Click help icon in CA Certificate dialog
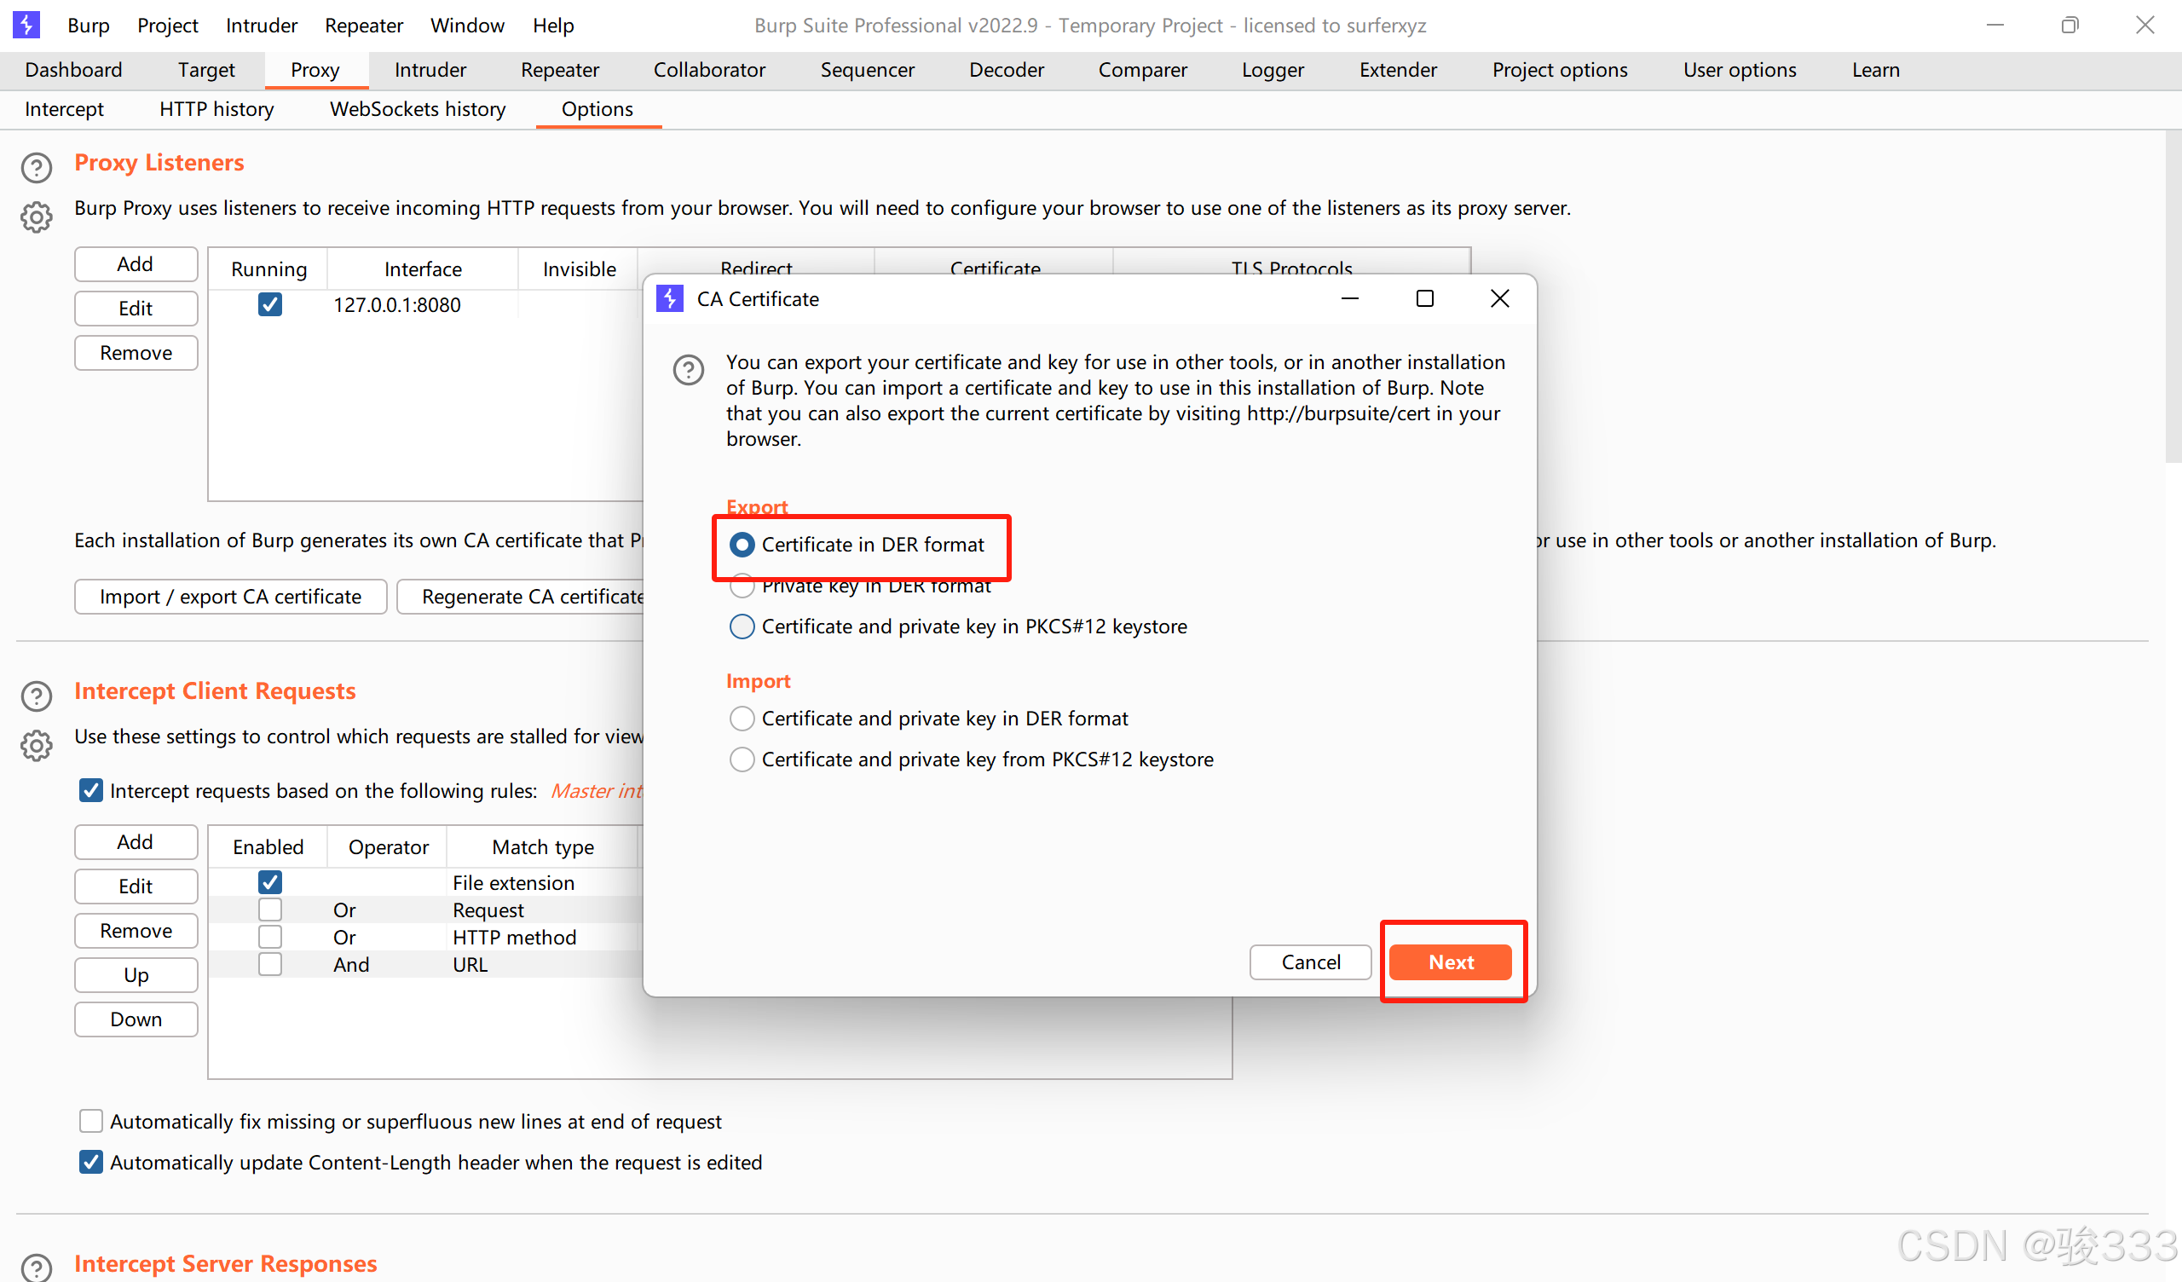This screenshot has width=2182, height=1282. point(689,371)
